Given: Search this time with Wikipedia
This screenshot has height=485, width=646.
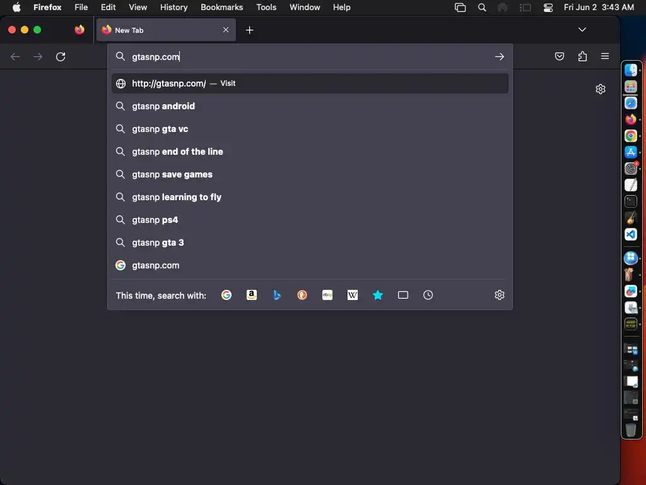Looking at the screenshot, I should pos(353,295).
